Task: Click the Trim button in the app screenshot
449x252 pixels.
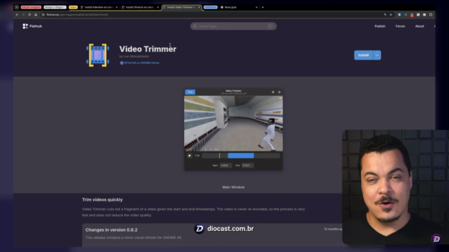Action: [x=190, y=92]
